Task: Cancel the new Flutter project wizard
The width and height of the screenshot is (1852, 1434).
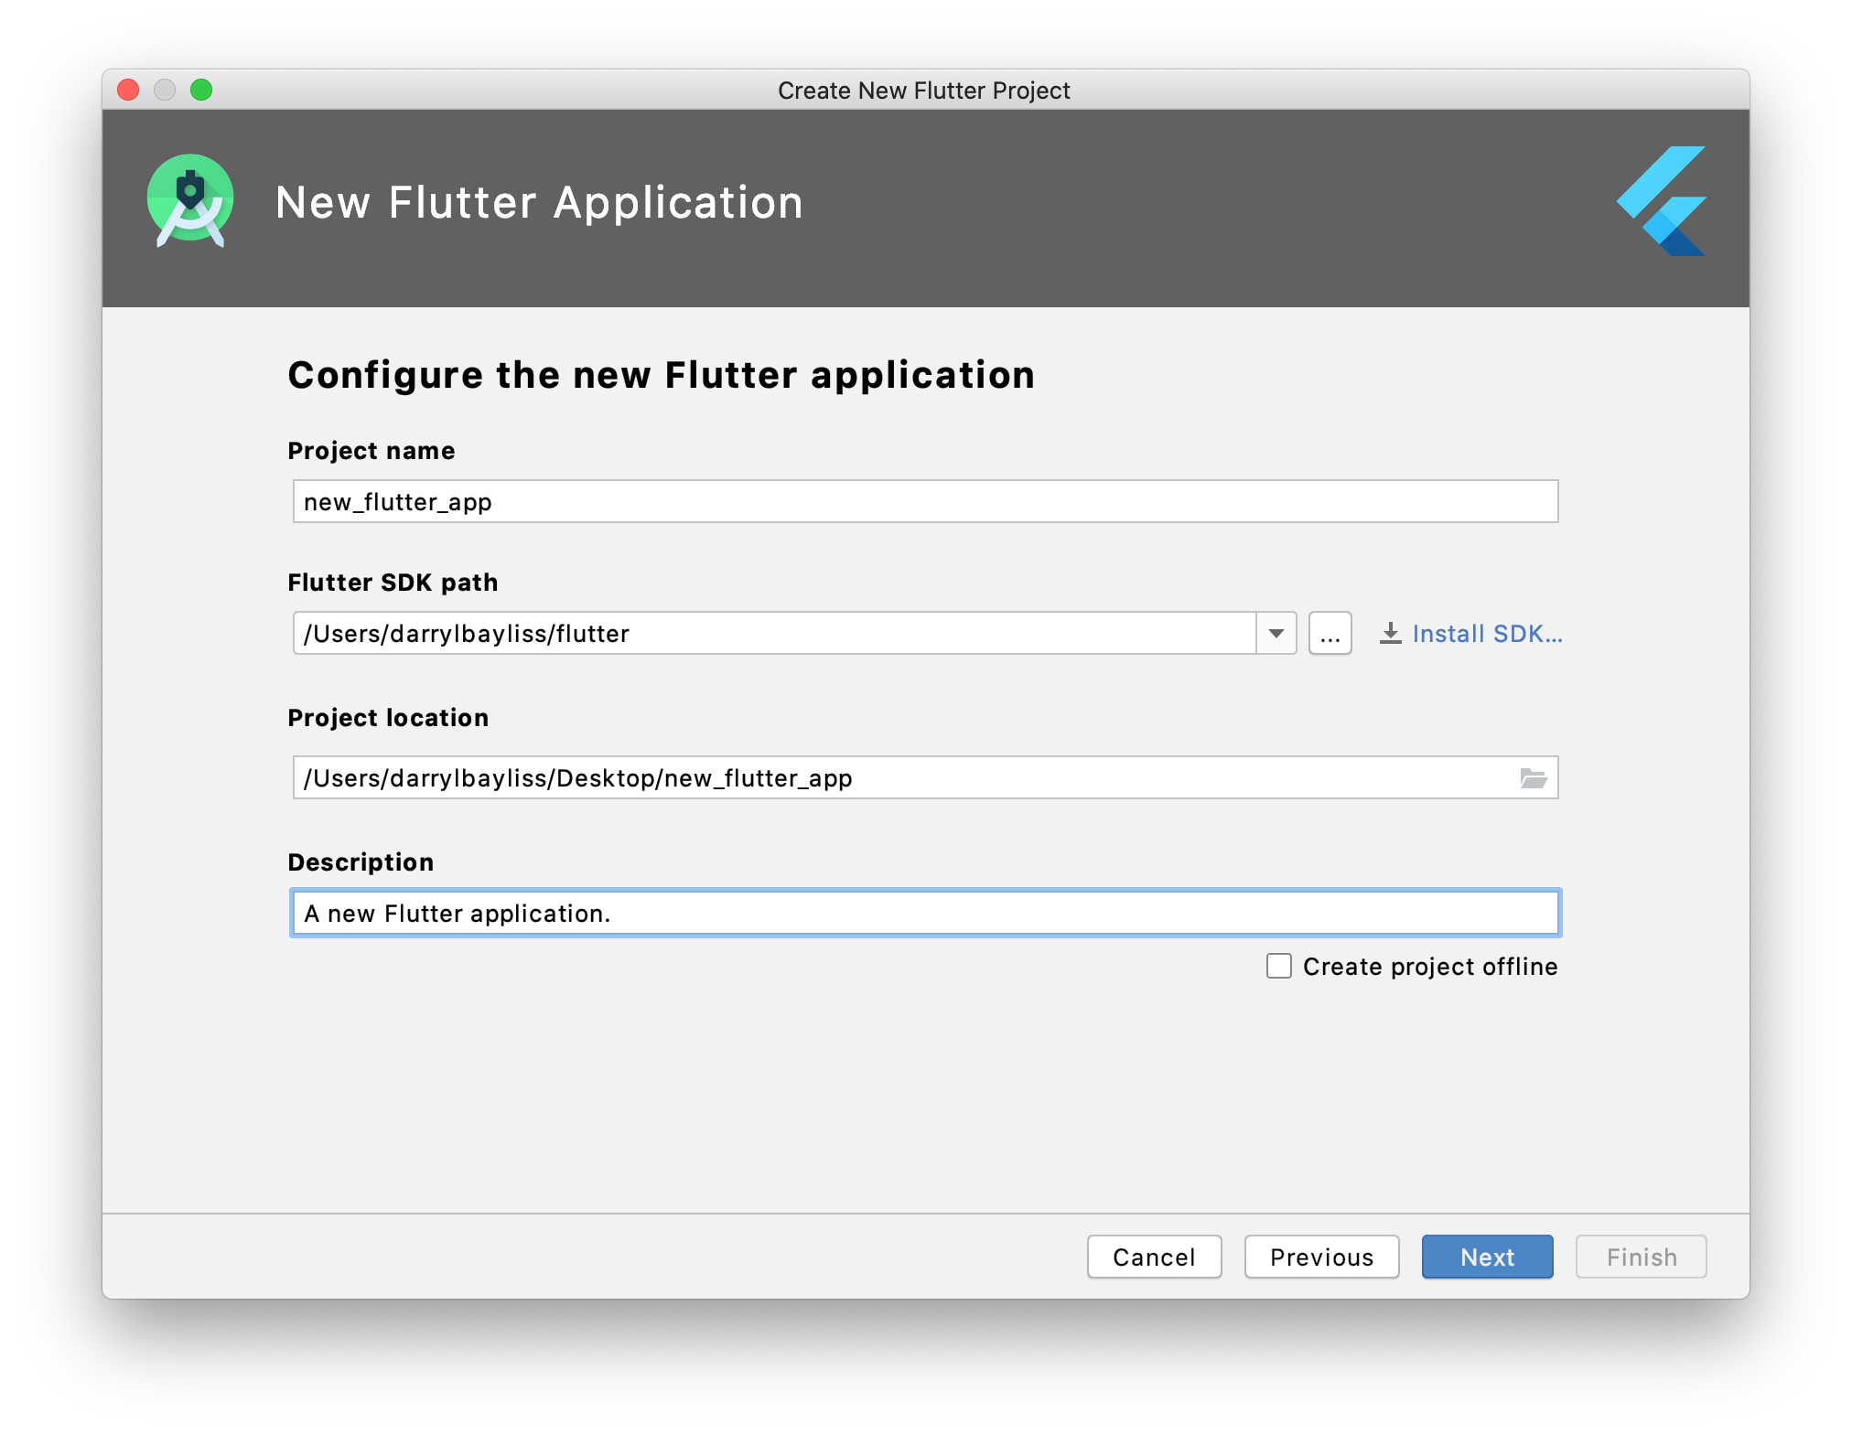Action: tap(1154, 1257)
